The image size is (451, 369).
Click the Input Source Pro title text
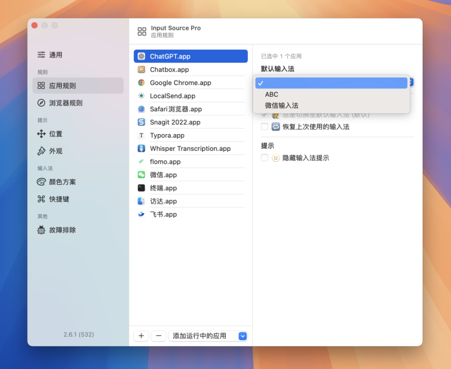[x=176, y=28]
